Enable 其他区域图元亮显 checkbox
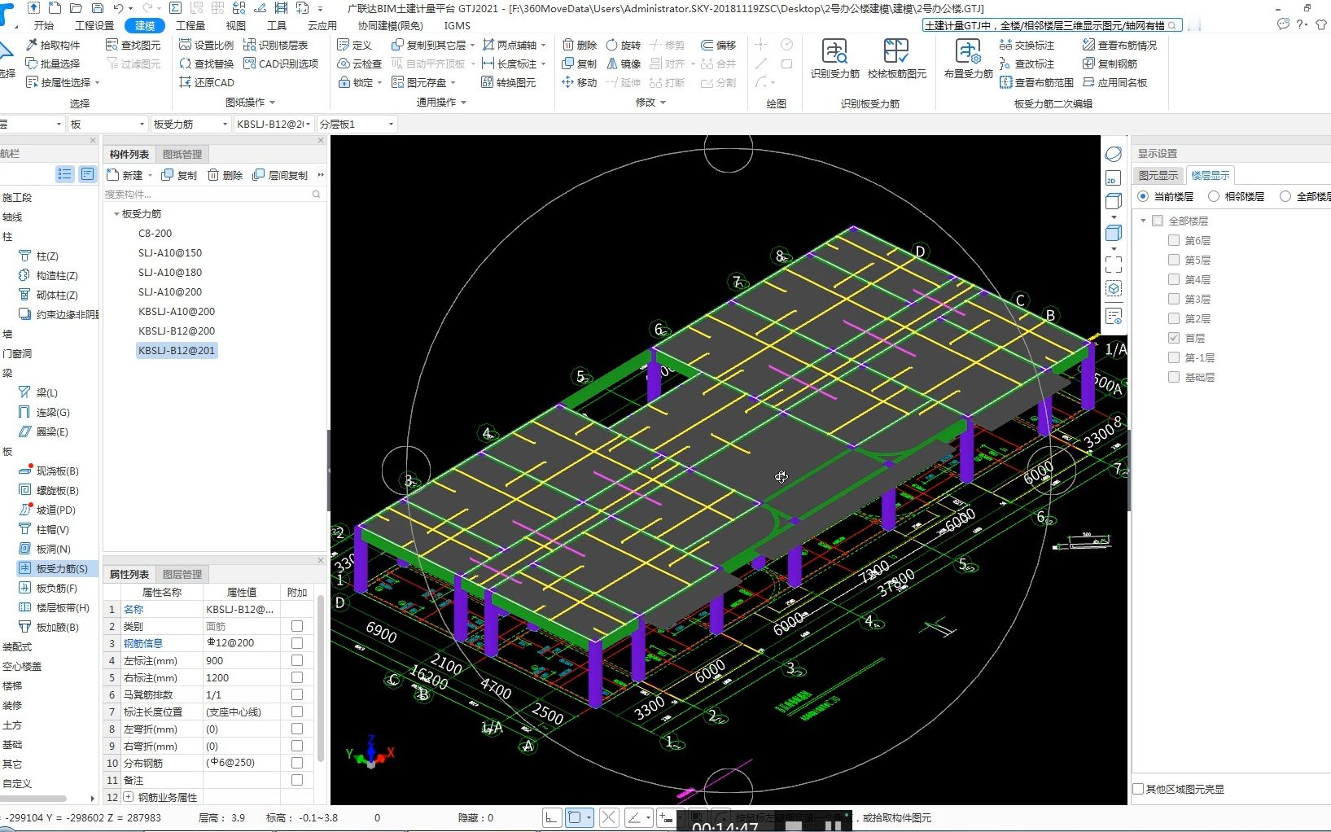1331x832 pixels. [1139, 789]
